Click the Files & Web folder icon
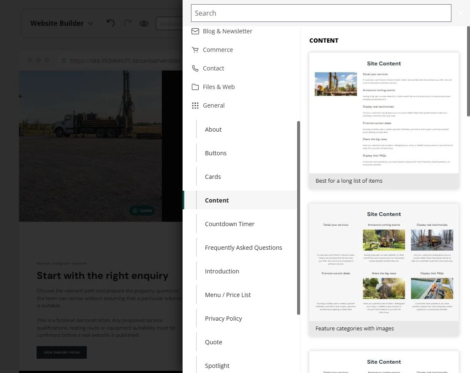Image resolution: width=470 pixels, height=373 pixels. click(195, 87)
